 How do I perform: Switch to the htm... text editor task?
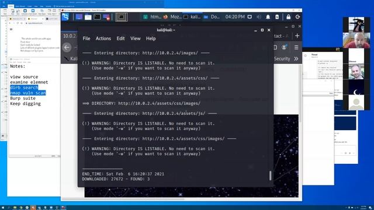152,17
